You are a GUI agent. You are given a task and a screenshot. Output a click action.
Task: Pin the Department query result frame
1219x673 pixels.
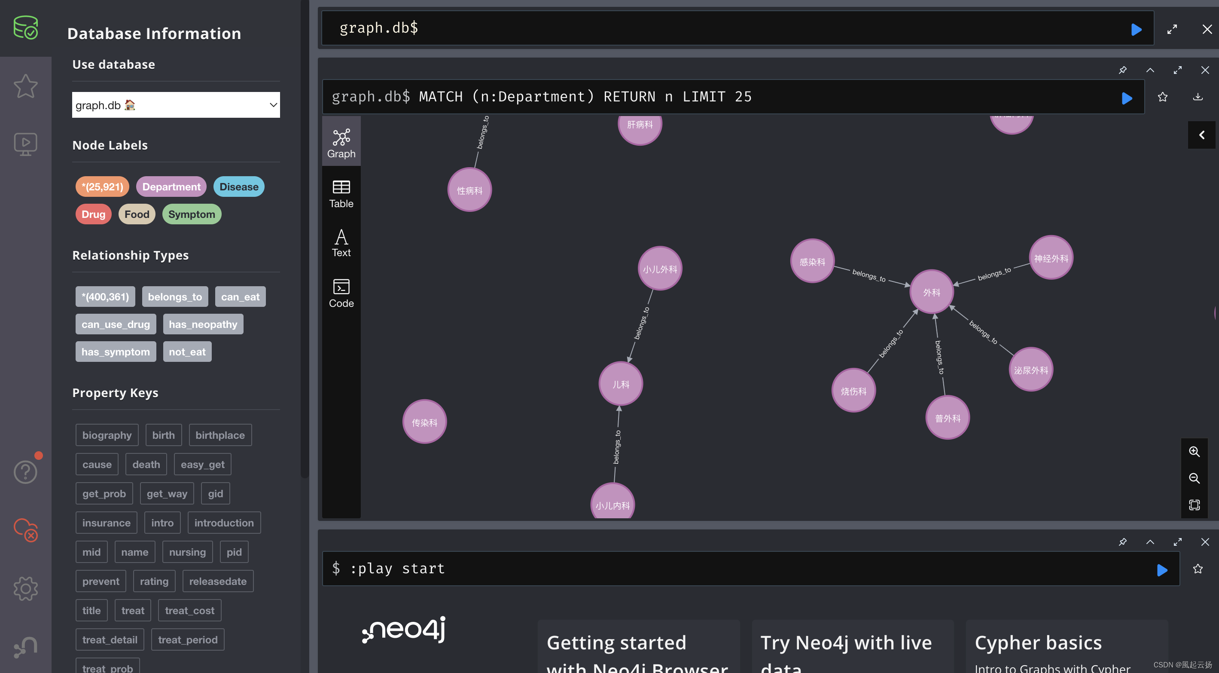(x=1122, y=70)
